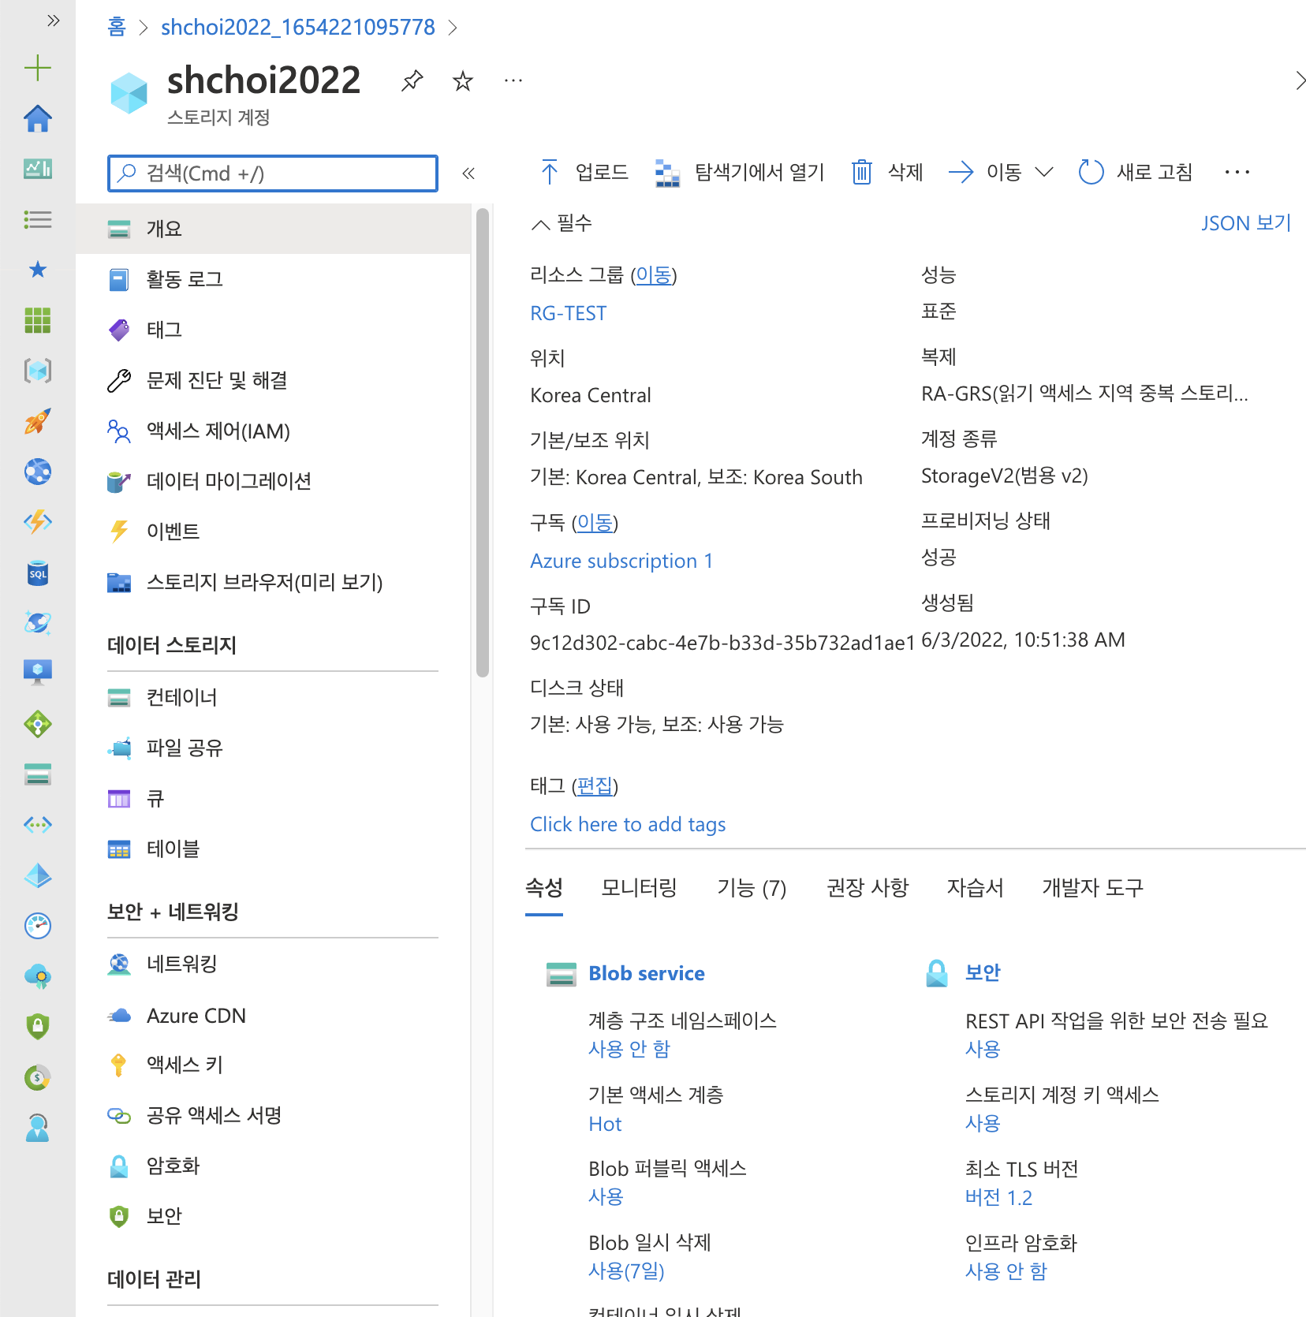This screenshot has width=1306, height=1317.
Task: Switch to the 개발자 도구 tab
Action: (1092, 888)
